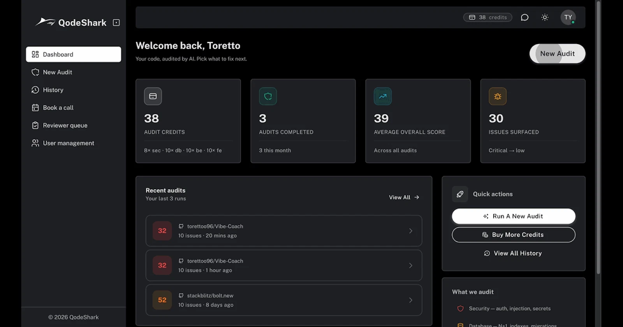Click the stackblitz/bolt.new repository name
The image size is (623, 327).
coord(210,295)
